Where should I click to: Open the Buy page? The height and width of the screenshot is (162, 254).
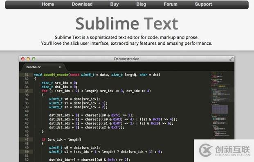pos(115,5)
